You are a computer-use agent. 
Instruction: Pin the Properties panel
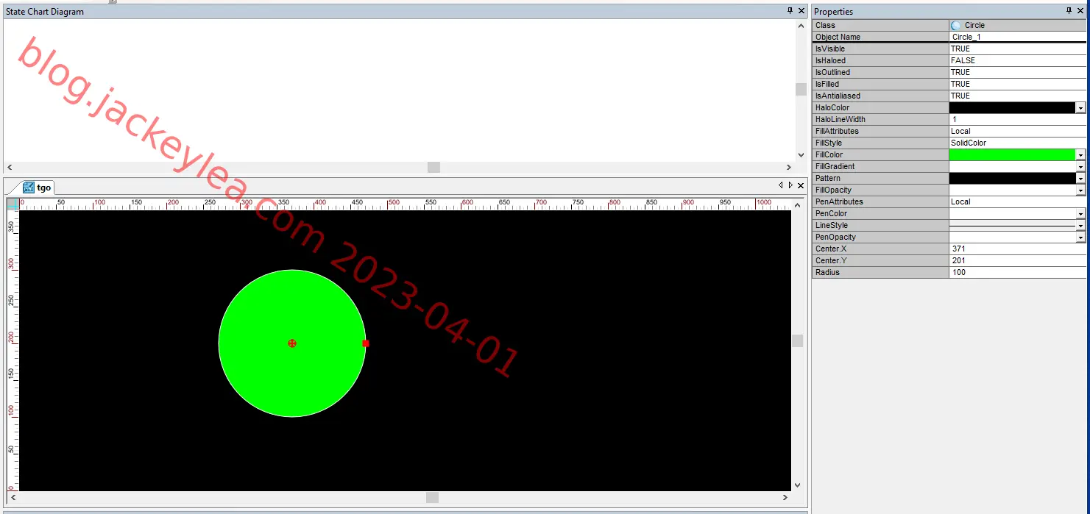click(1069, 11)
